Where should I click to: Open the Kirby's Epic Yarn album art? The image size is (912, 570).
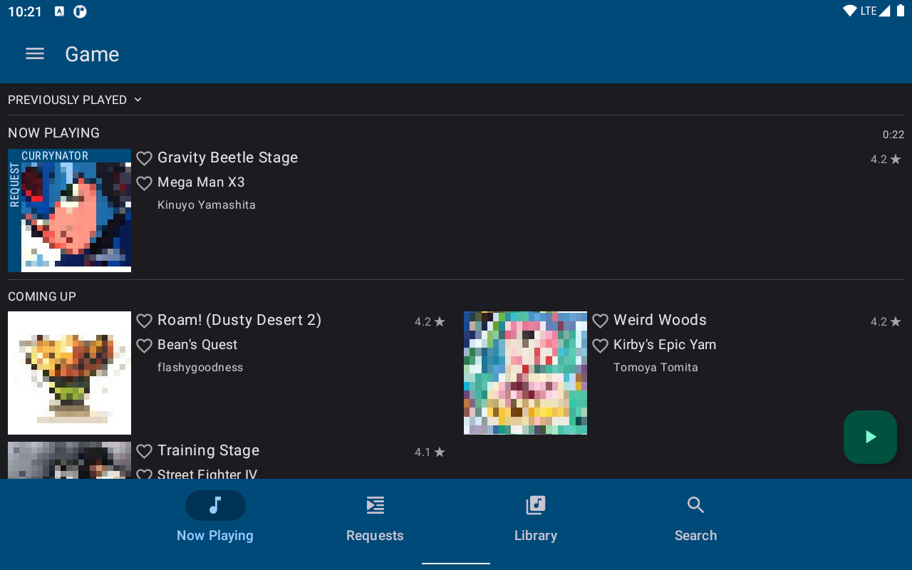click(x=525, y=373)
